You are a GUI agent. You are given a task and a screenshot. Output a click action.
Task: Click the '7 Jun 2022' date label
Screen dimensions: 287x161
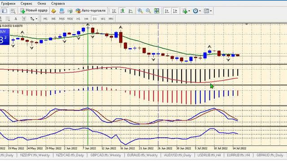click(x=89, y=148)
